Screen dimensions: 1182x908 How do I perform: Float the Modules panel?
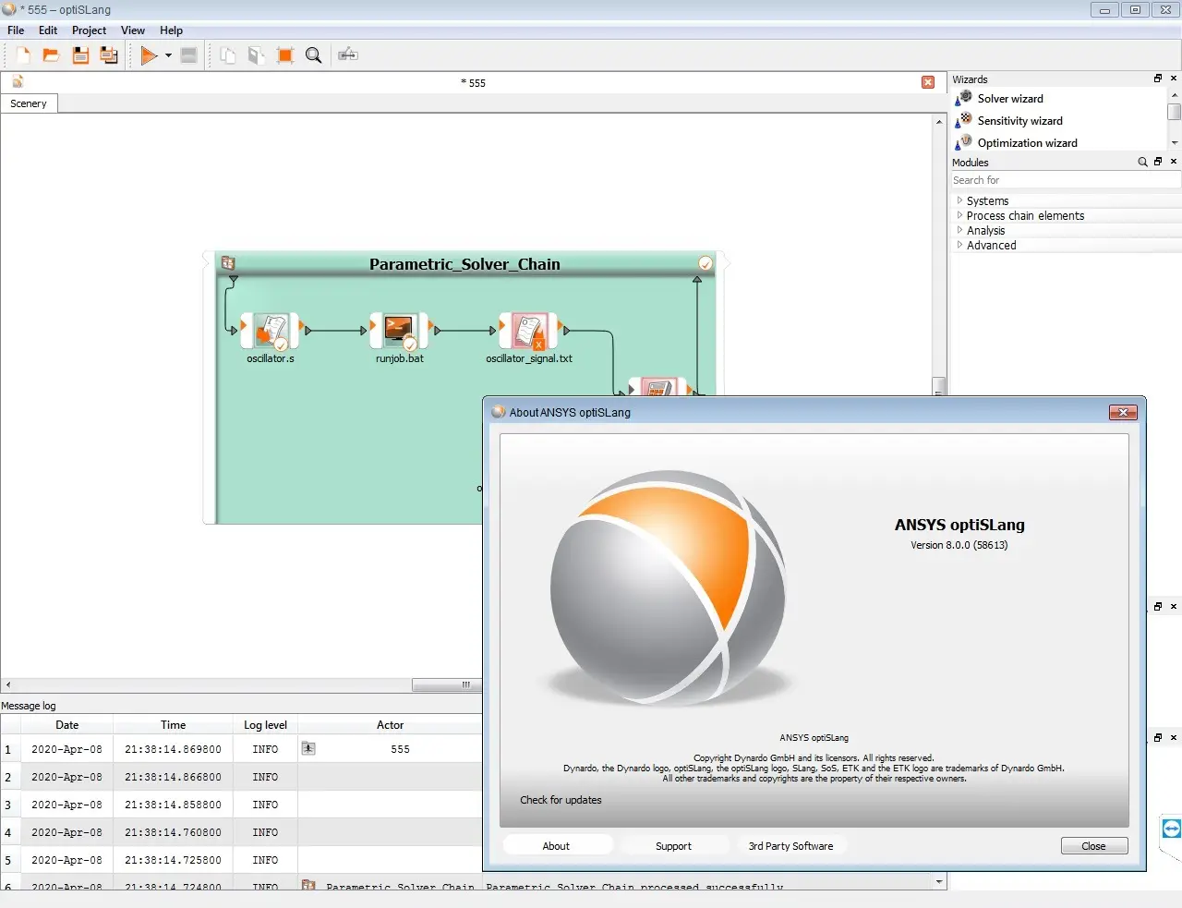1158,162
